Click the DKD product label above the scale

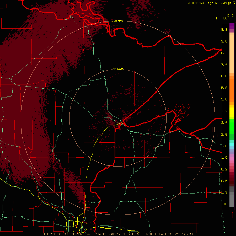click(230, 16)
